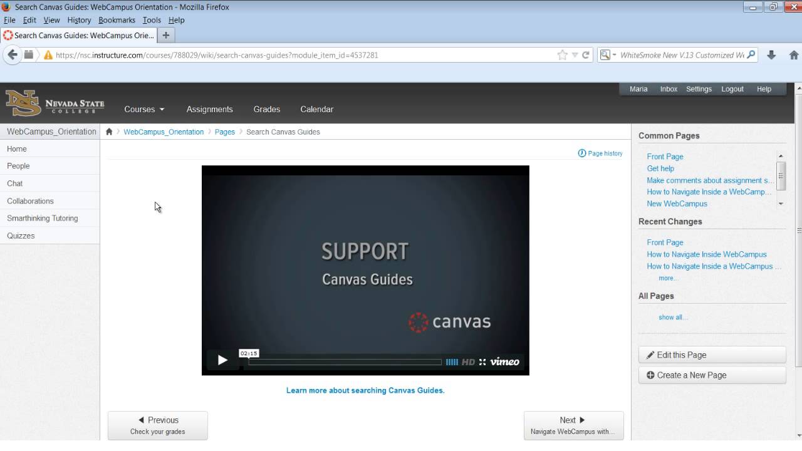Open Quizzes in the course sidebar

coord(50,236)
